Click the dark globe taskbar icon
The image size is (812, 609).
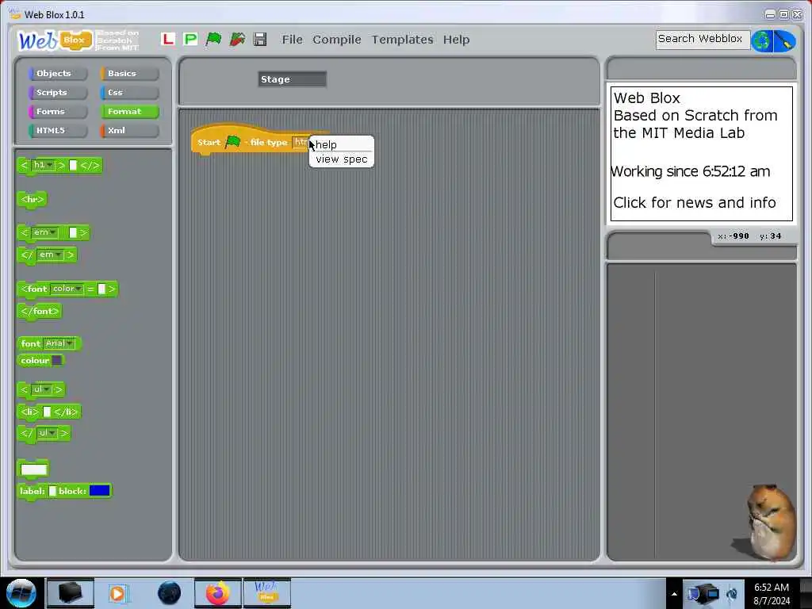click(170, 593)
